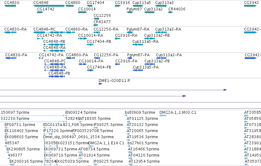Open the CG4860 gene feature
Viewport: 261px width, 166px height.
pyautogui.click(x=69, y=6)
